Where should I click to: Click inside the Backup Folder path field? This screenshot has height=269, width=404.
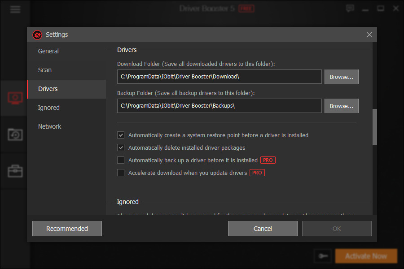click(219, 106)
